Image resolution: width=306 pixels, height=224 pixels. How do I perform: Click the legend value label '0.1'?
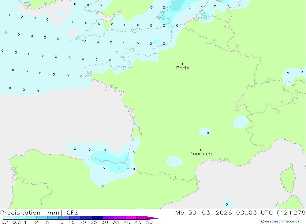click(x=5, y=222)
